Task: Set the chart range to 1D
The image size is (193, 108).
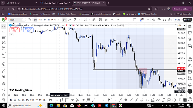Action: 11,100
